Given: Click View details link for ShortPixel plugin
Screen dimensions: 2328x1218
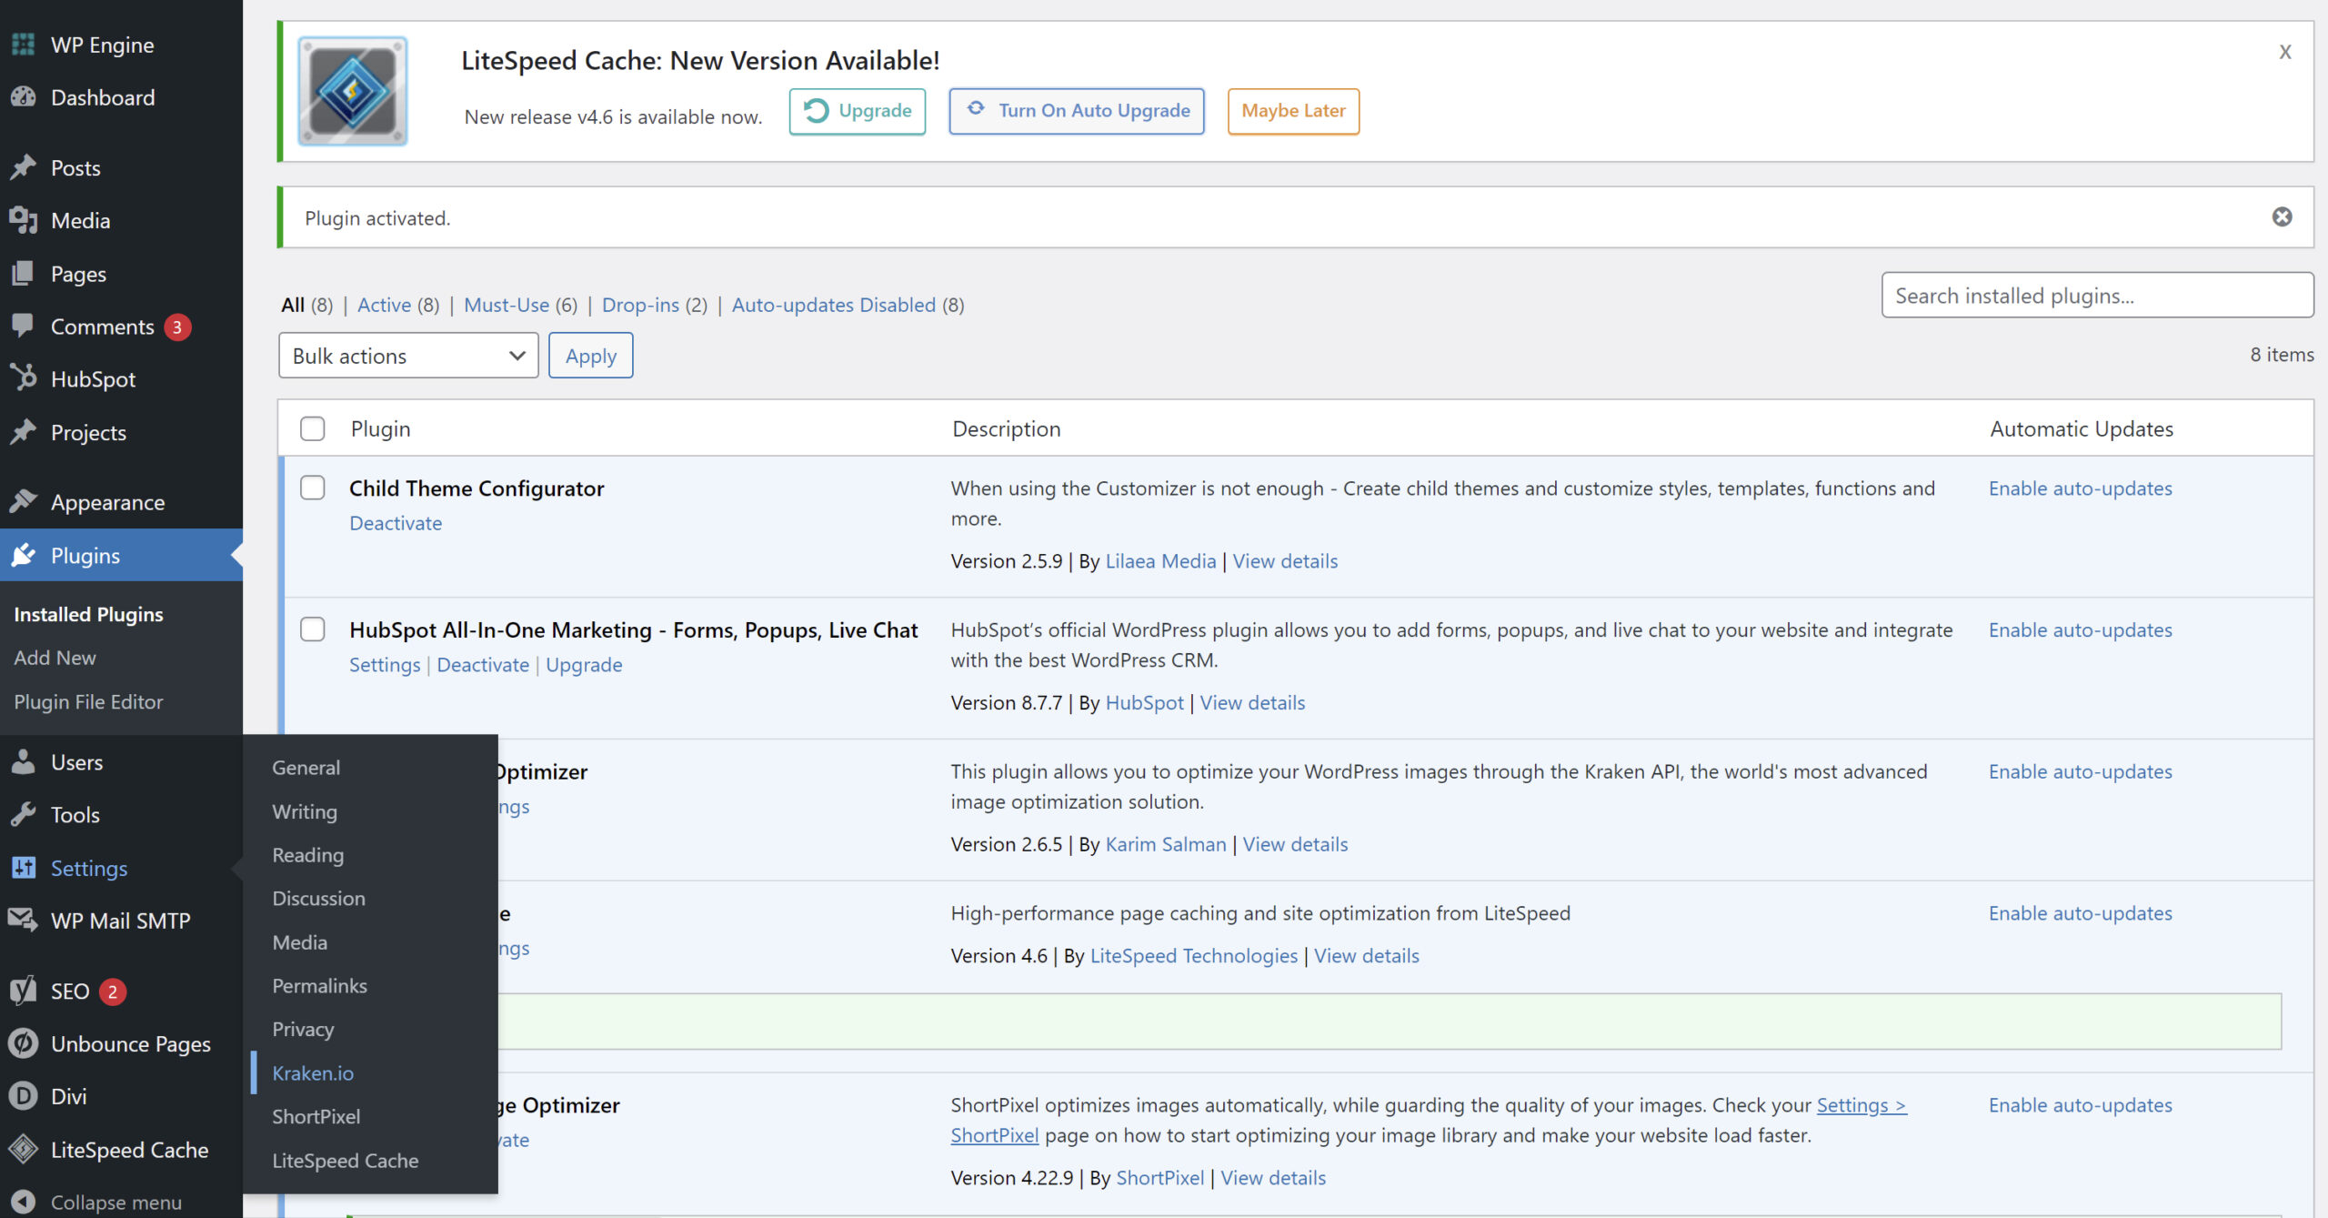Looking at the screenshot, I should pyautogui.click(x=1273, y=1176).
